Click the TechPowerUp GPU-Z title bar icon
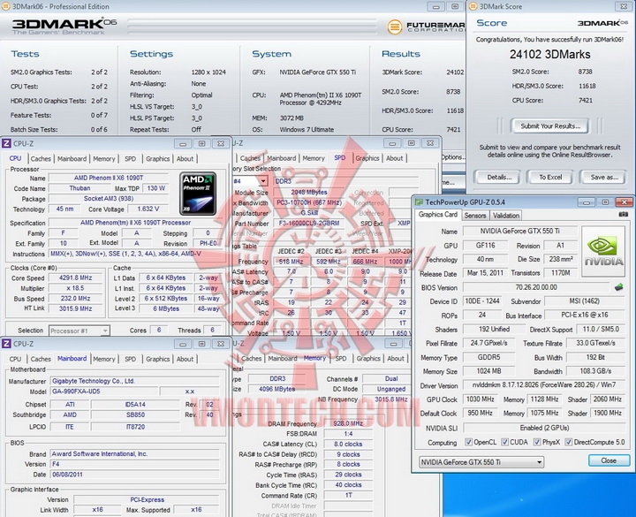This screenshot has height=517, width=636. point(419,201)
